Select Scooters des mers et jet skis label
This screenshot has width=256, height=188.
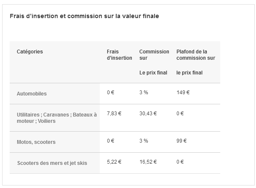click(x=52, y=163)
